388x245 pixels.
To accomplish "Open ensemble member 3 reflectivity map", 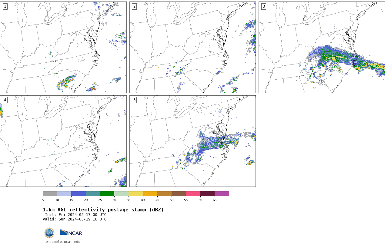I will pos(322,47).
